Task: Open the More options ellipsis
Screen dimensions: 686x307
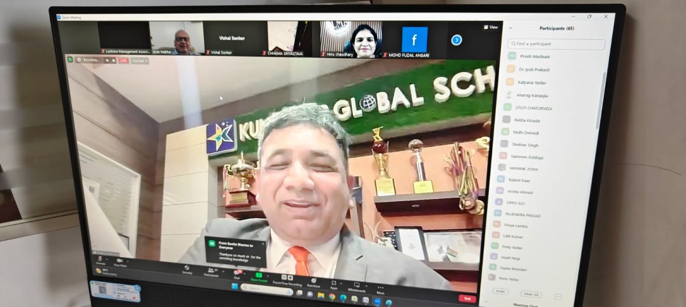Action: pyautogui.click(x=380, y=288)
